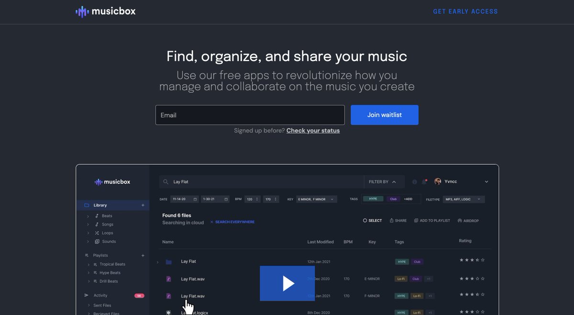
Task: Open the KEY dropdown showing E MINOR, F MINOR
Action: [316, 199]
